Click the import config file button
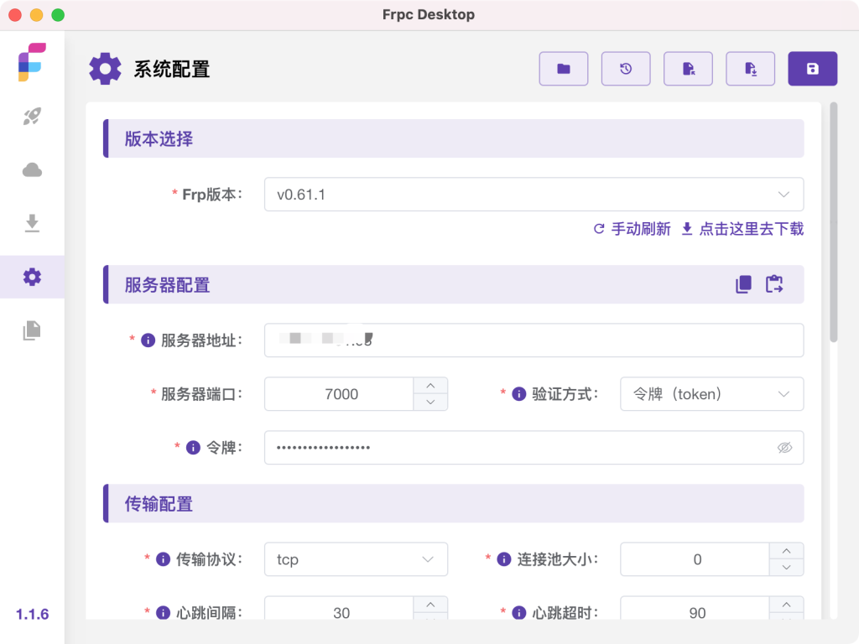859x644 pixels. [688, 69]
